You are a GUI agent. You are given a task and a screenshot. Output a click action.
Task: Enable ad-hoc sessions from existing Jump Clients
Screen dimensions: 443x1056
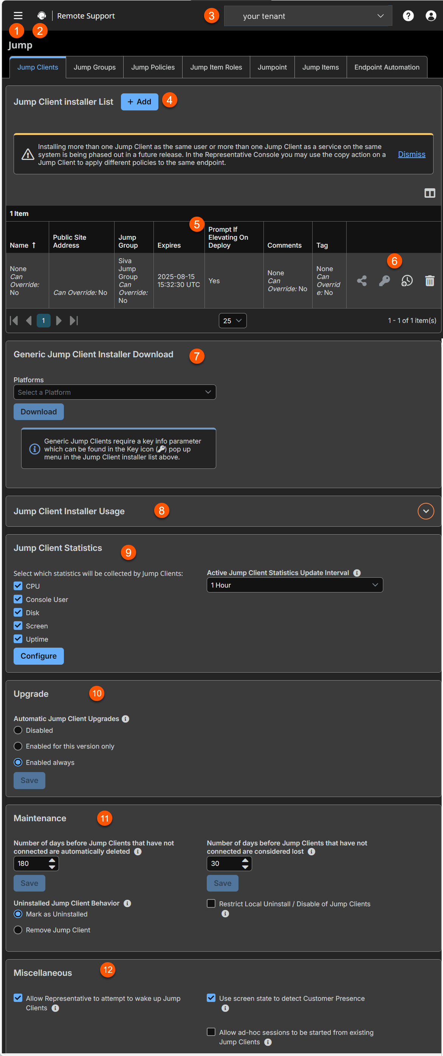[x=211, y=1032]
